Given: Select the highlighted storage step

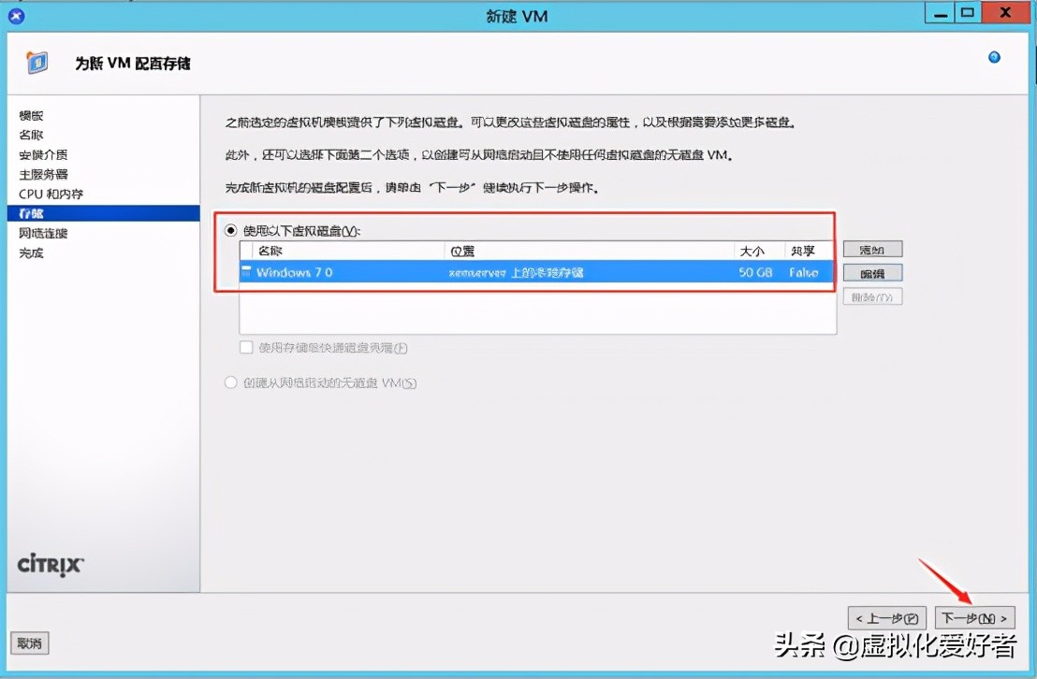Looking at the screenshot, I should tap(103, 213).
